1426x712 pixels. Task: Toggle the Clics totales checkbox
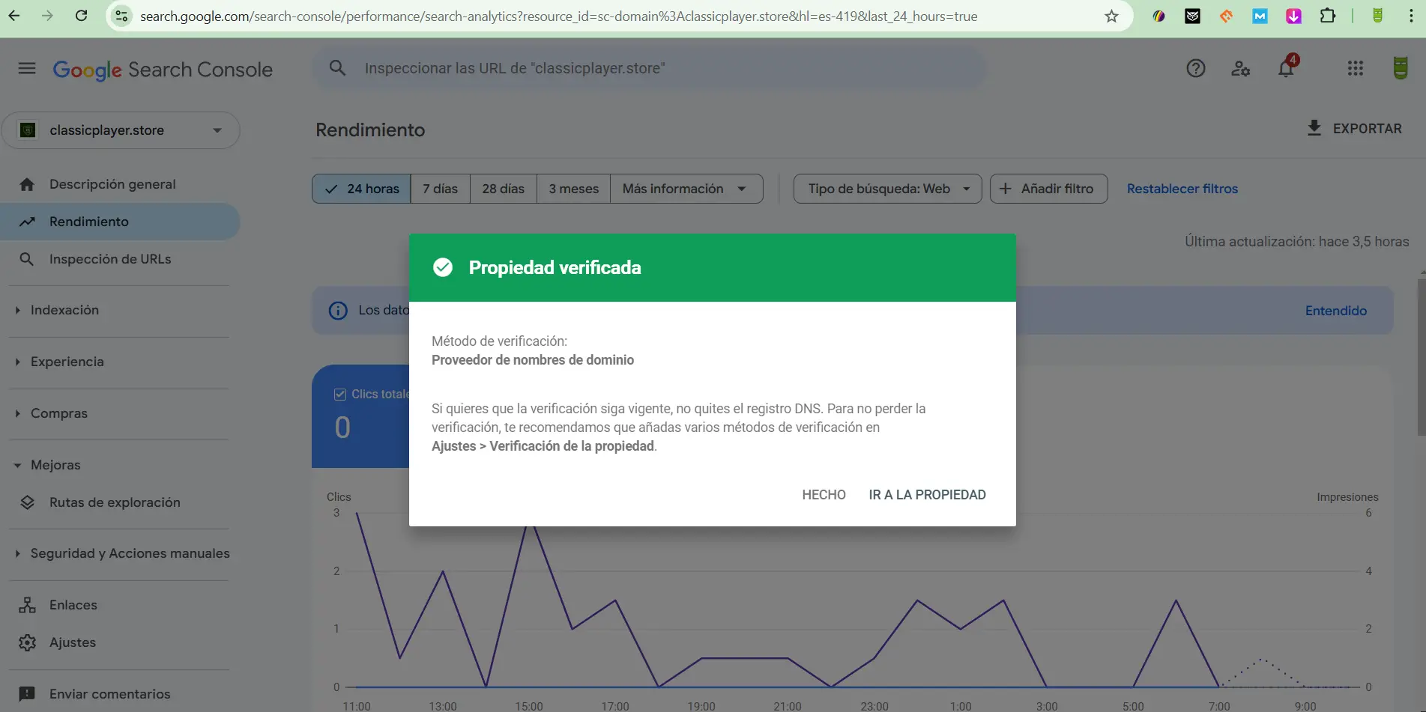point(340,395)
